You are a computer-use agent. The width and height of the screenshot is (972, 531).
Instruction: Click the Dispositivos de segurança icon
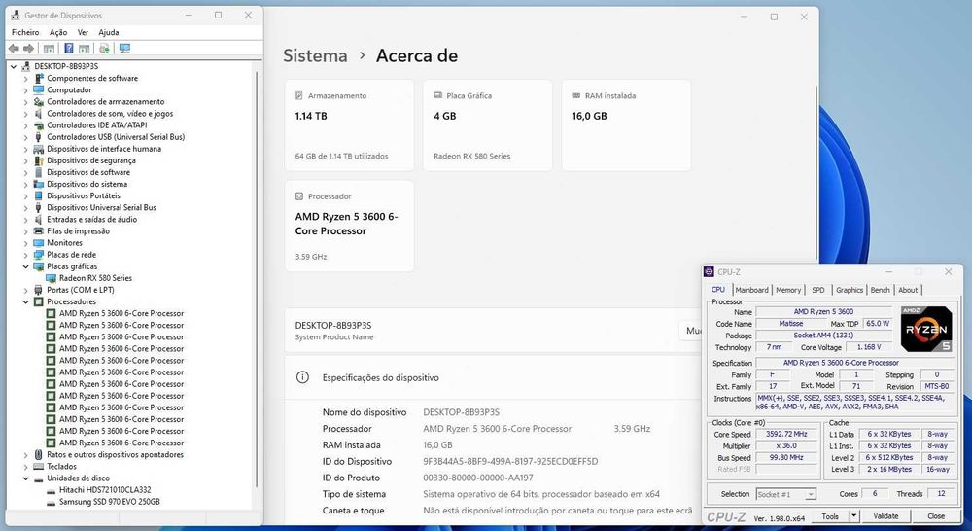tap(39, 160)
